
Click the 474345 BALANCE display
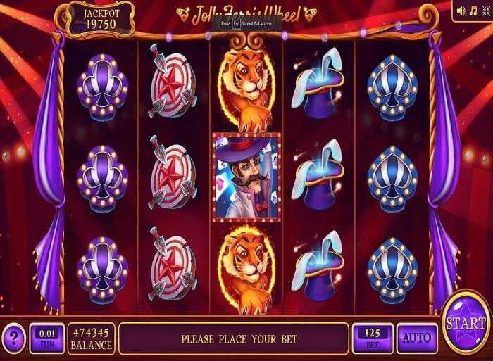click(91, 338)
